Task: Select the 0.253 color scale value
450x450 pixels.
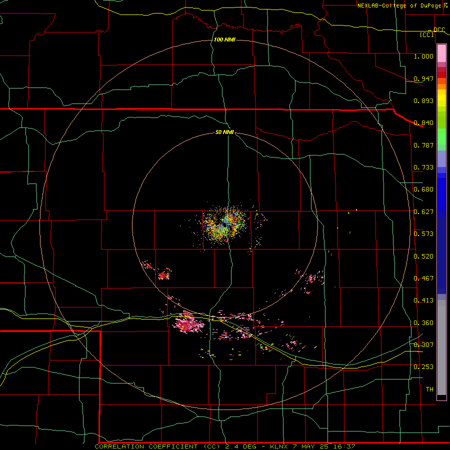Action: tap(423, 367)
